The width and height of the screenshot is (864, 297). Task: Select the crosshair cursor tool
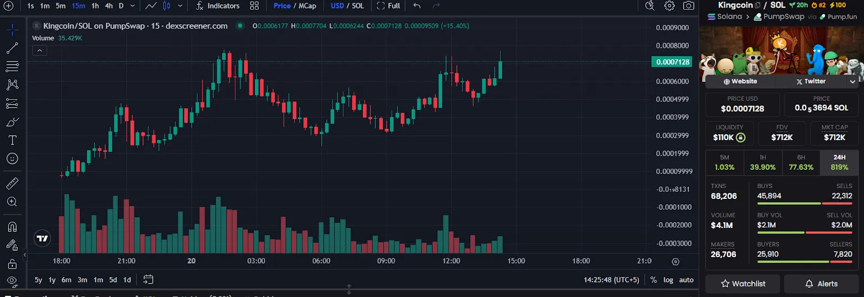coord(12,30)
